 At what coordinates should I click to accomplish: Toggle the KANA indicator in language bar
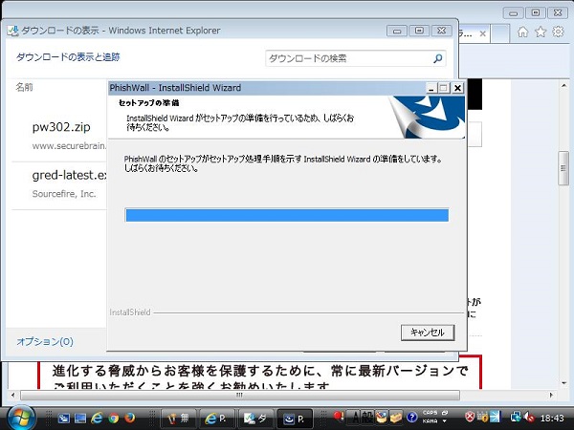click(430, 421)
